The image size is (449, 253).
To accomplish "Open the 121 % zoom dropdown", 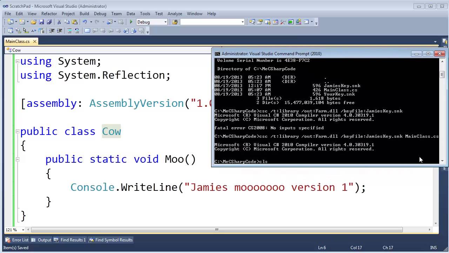I will pos(23,230).
